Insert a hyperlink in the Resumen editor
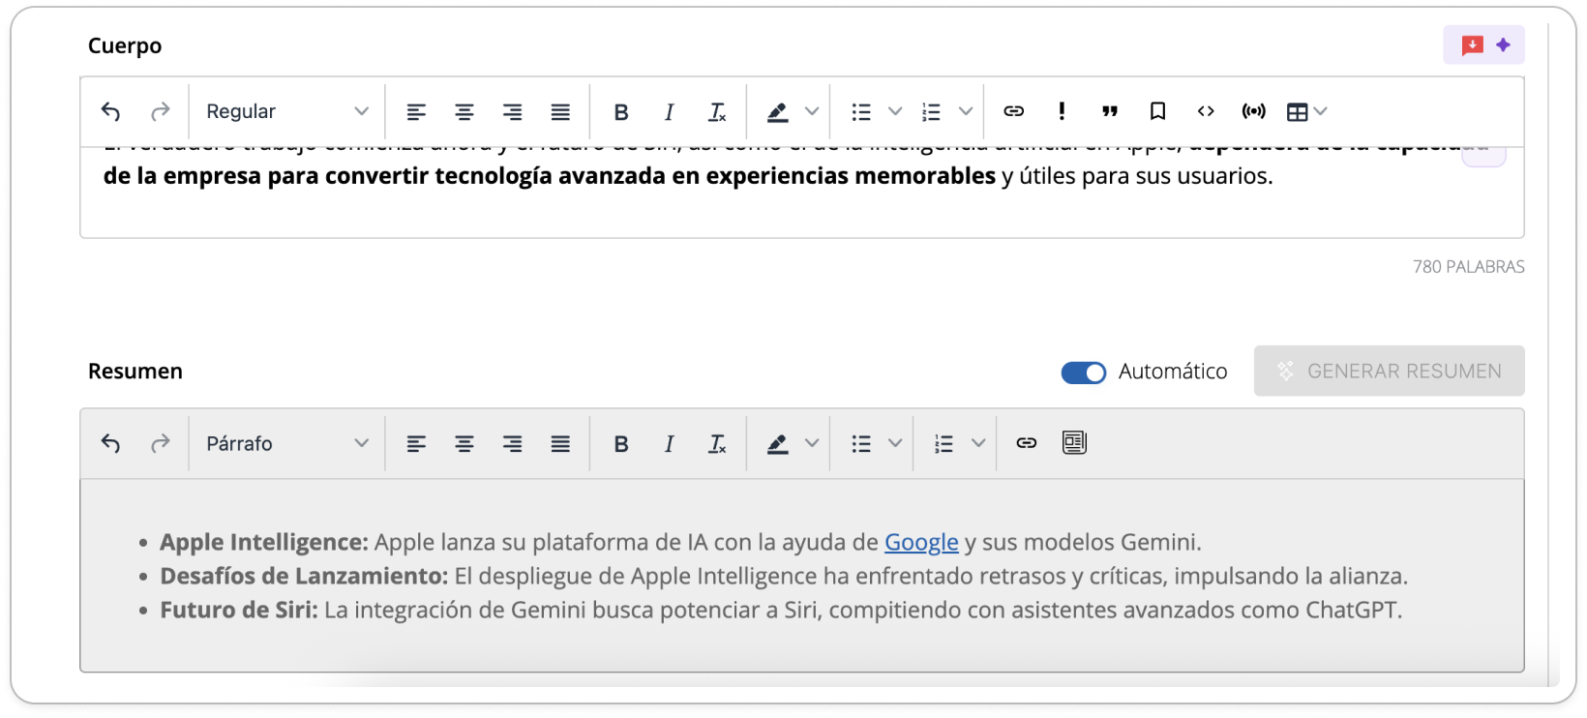The image size is (1587, 718). click(x=1026, y=443)
